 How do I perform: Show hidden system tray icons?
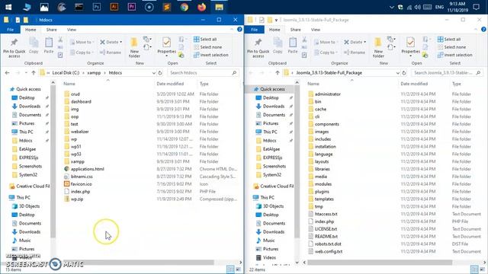[392, 7]
